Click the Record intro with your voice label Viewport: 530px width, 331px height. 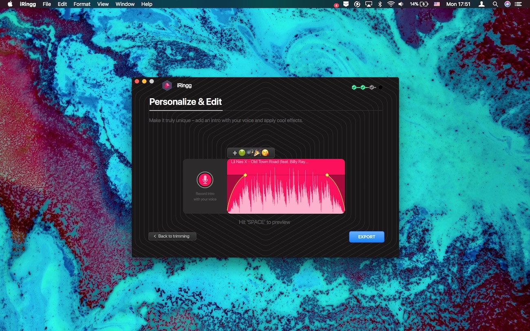click(205, 196)
